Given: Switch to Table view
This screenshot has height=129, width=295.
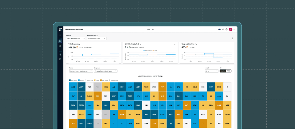Looking at the screenshot, I should point(229,71).
